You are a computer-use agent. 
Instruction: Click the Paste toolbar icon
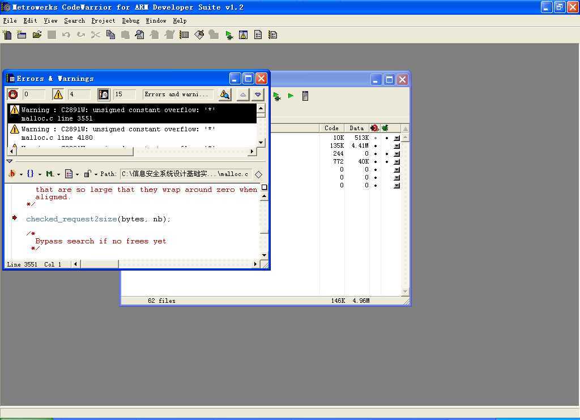pos(125,35)
